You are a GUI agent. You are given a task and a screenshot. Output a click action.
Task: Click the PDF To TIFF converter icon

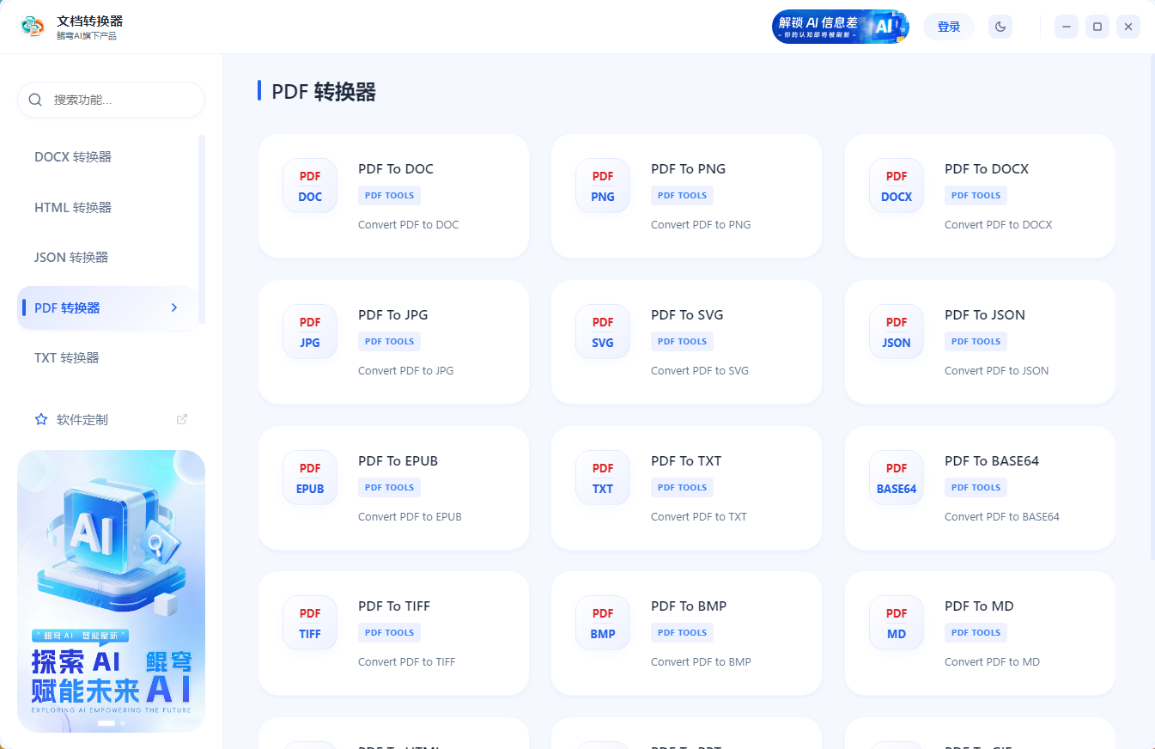tap(309, 622)
